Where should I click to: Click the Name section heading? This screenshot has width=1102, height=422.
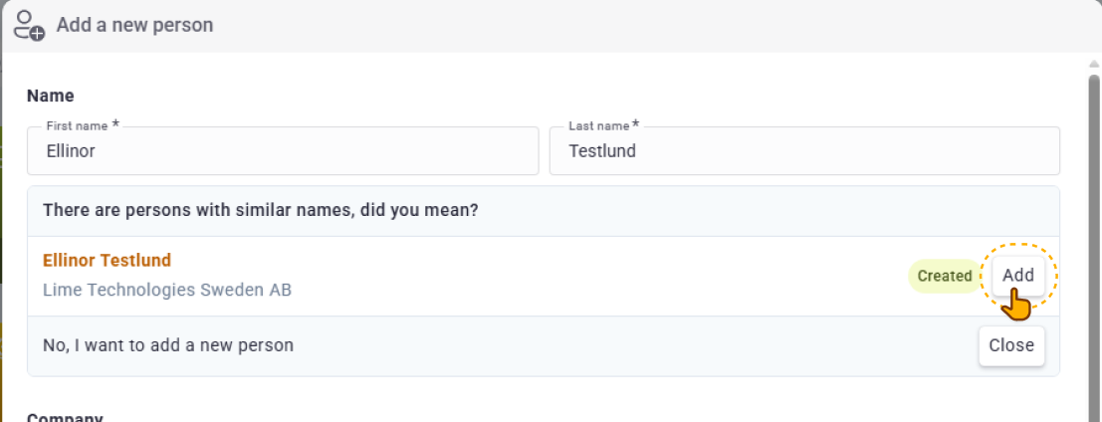pyautogui.click(x=51, y=96)
